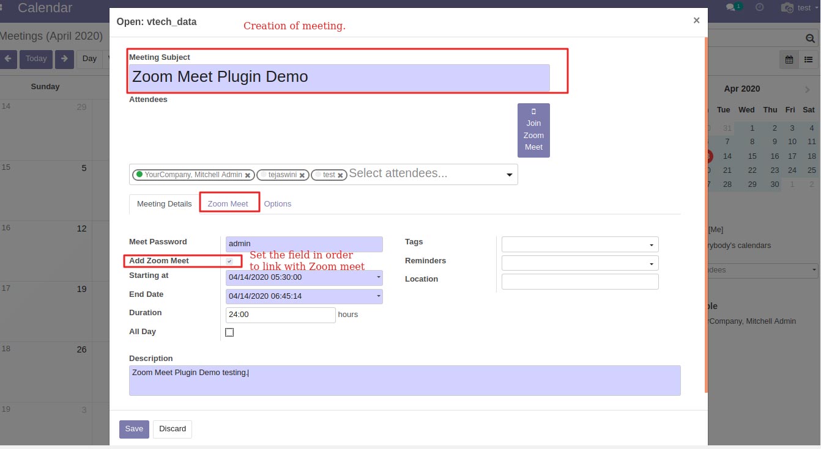Expand the Select attendees dropdown
This screenshot has width=821, height=449.
509,175
